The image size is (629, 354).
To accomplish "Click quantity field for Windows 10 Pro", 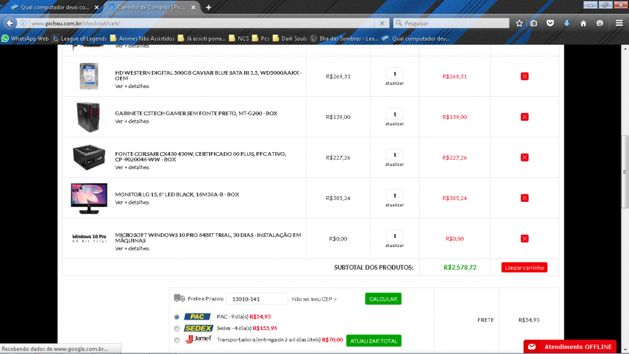I will 394,236.
